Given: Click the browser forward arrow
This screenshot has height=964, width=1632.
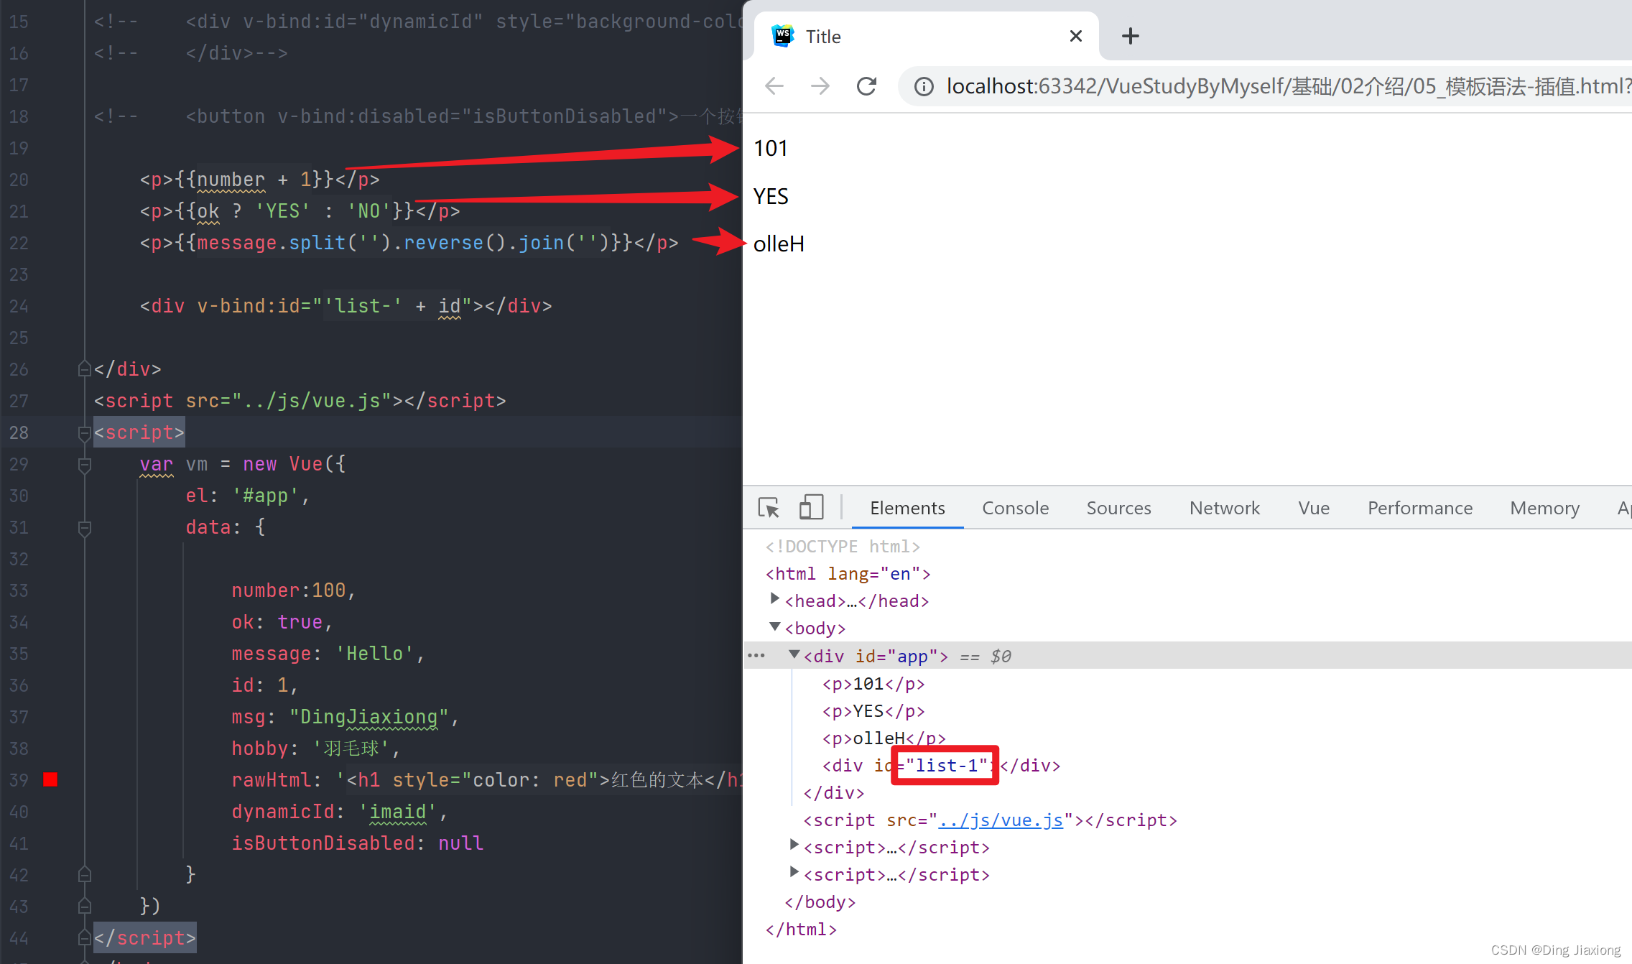Looking at the screenshot, I should coord(820,86).
